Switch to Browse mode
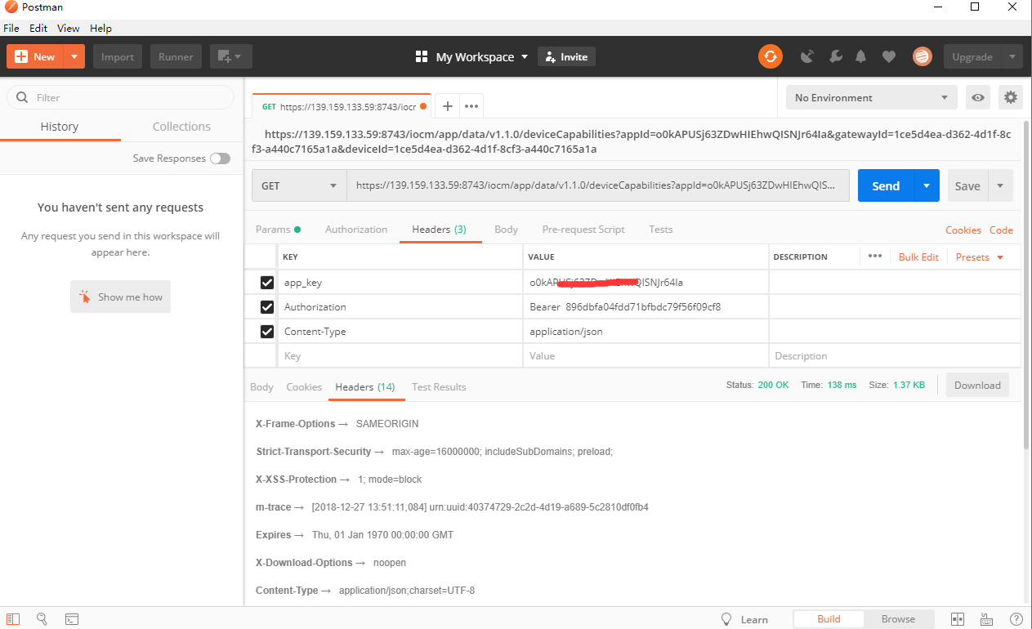This screenshot has width=1032, height=629. pyautogui.click(x=898, y=619)
